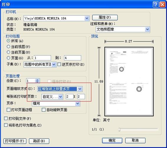Click the 从 start page field
Image resolution: width=167 pixels, height=148 pixels.
coord(42,58)
